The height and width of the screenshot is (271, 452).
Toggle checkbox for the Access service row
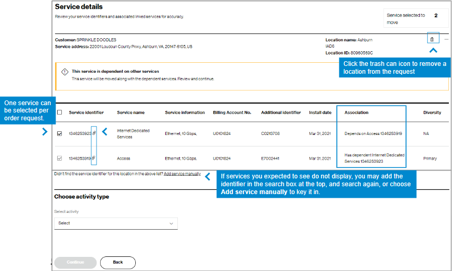(x=59, y=158)
